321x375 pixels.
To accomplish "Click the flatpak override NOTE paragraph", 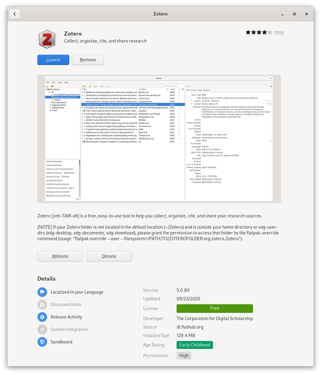I will point(158,233).
